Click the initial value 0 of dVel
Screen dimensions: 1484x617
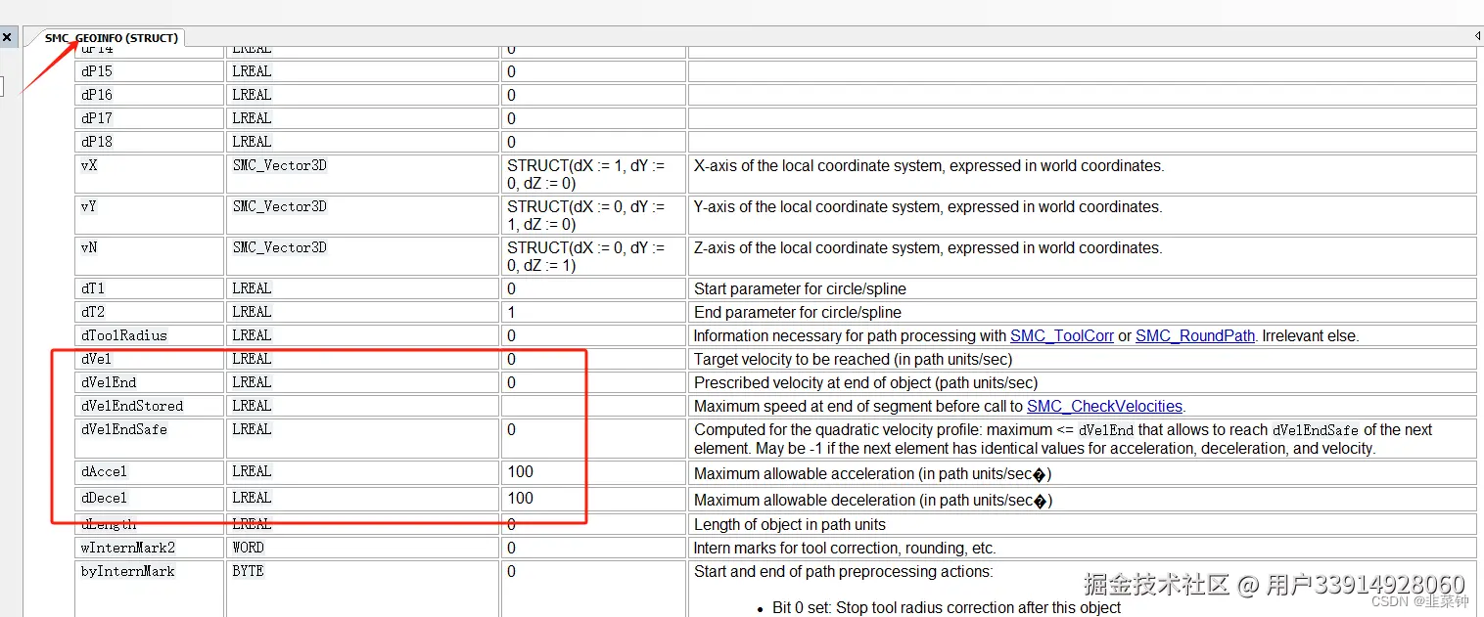pos(511,359)
